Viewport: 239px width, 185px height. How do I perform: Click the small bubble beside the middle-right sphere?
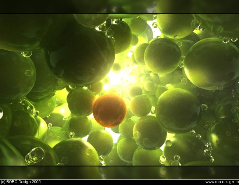point(204,107)
